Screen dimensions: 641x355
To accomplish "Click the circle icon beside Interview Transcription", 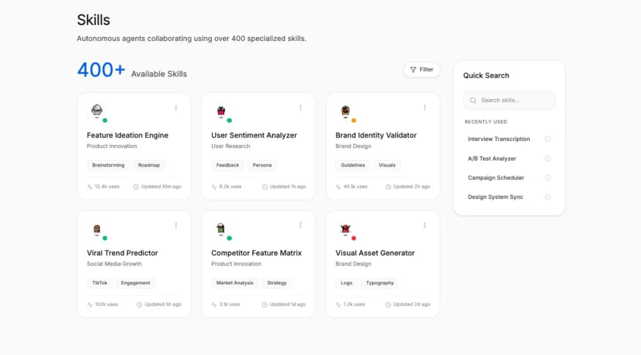I will tap(547, 139).
